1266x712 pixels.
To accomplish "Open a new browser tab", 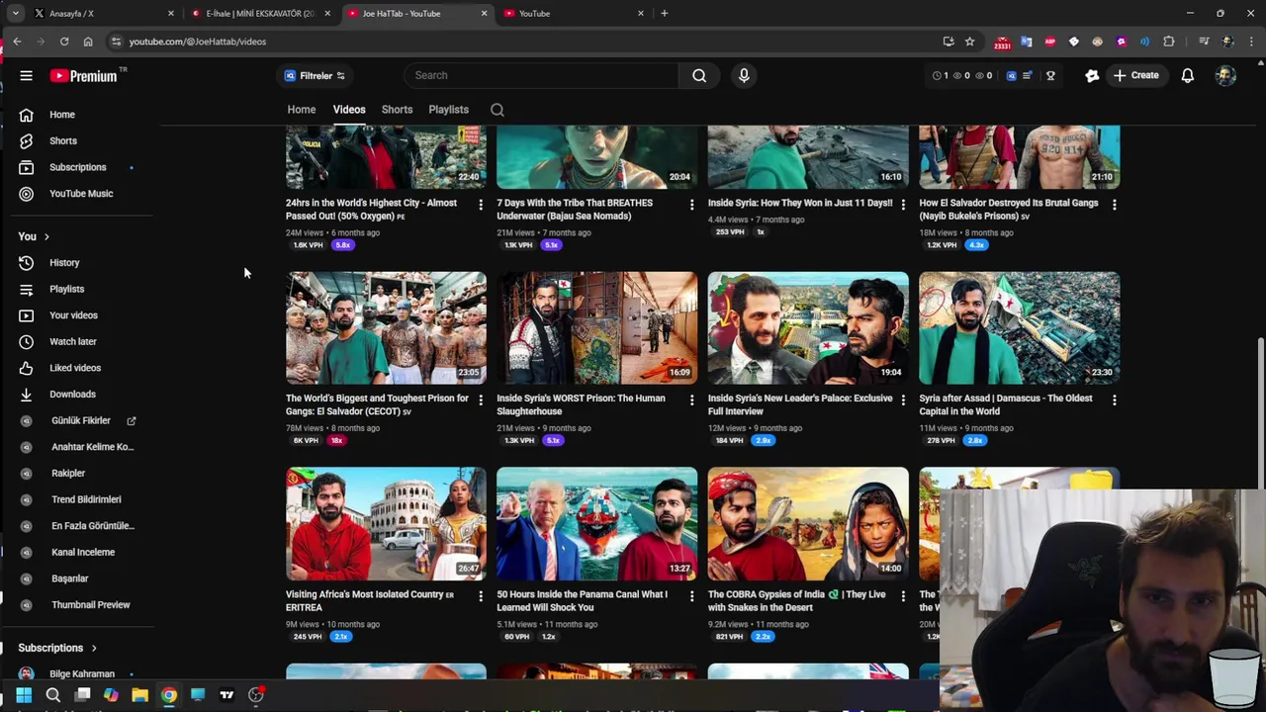I will click(x=665, y=13).
